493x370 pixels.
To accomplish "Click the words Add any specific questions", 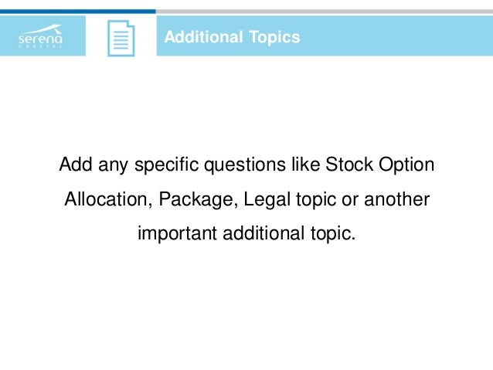I will tap(172, 165).
